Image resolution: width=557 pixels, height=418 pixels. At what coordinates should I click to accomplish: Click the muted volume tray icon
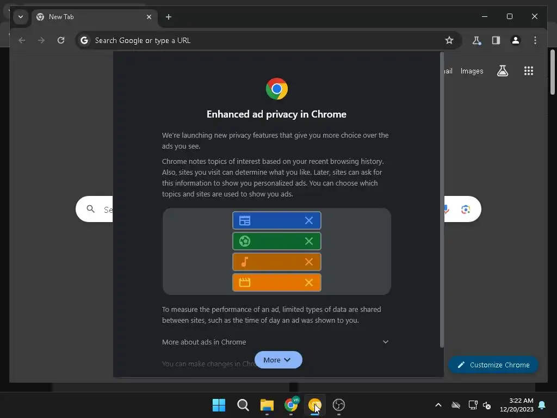(487, 405)
